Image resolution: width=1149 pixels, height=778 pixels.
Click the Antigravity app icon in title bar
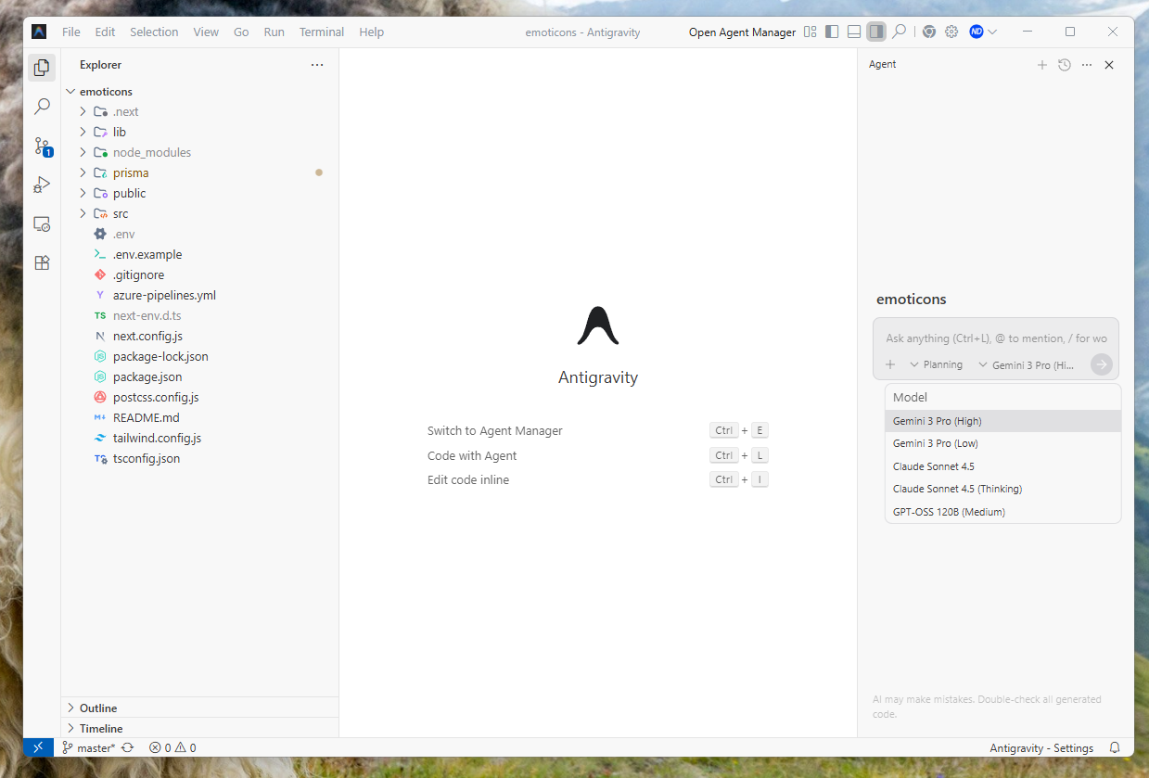tap(39, 32)
